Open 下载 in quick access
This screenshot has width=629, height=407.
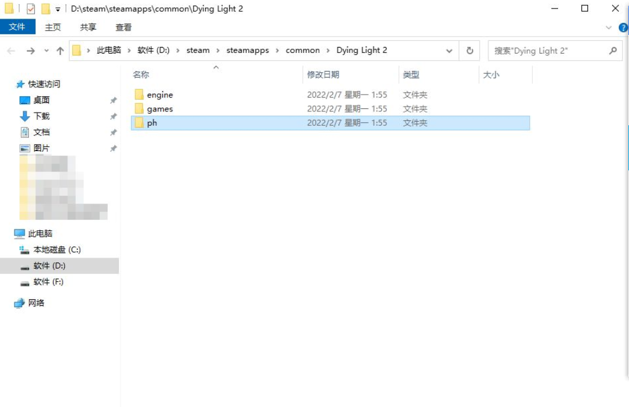[x=41, y=116]
